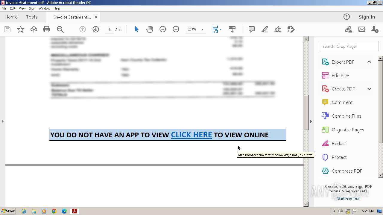Send file by email envelope icon
Screen dimensions: 383x215
362,29
